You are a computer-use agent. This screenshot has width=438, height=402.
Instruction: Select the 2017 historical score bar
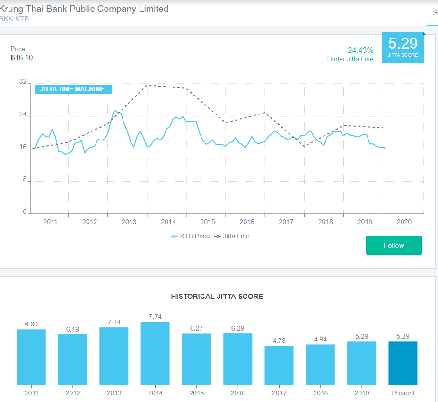pyautogui.click(x=279, y=366)
